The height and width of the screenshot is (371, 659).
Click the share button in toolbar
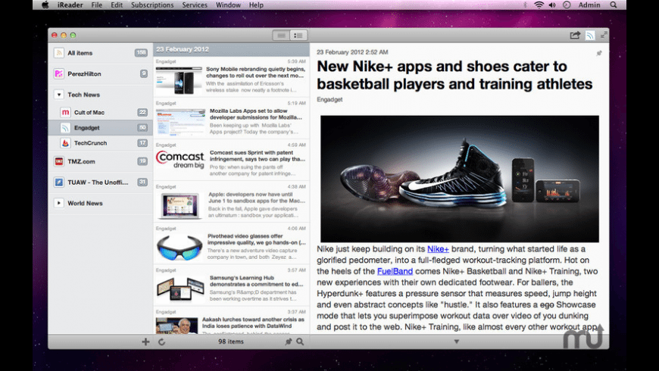coord(575,35)
